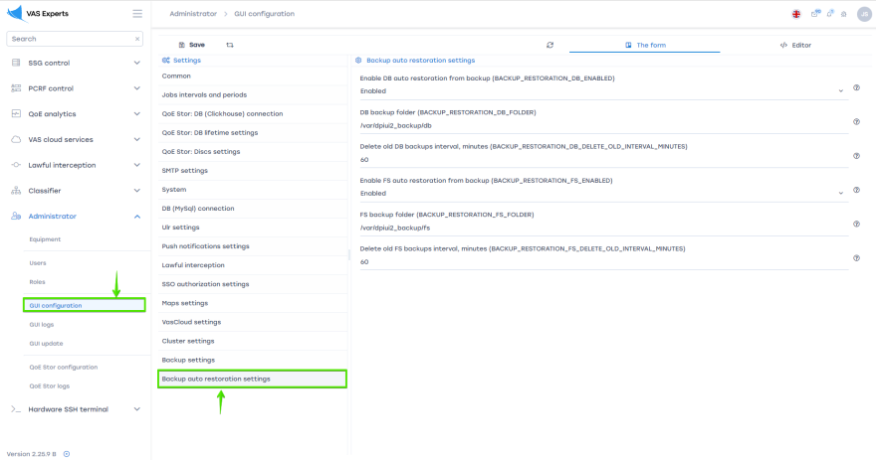Open the Enable DB auto restoration dropdown
This screenshot has height=460, width=876.
pyautogui.click(x=601, y=91)
